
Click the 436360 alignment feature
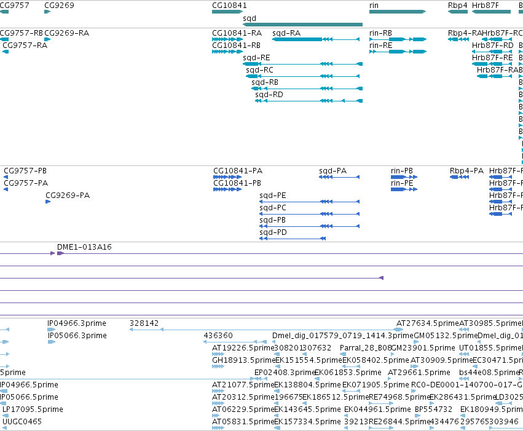point(235,342)
